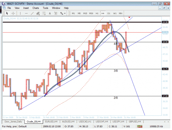Click the 10088/25 kb traffic readout

point(156,126)
